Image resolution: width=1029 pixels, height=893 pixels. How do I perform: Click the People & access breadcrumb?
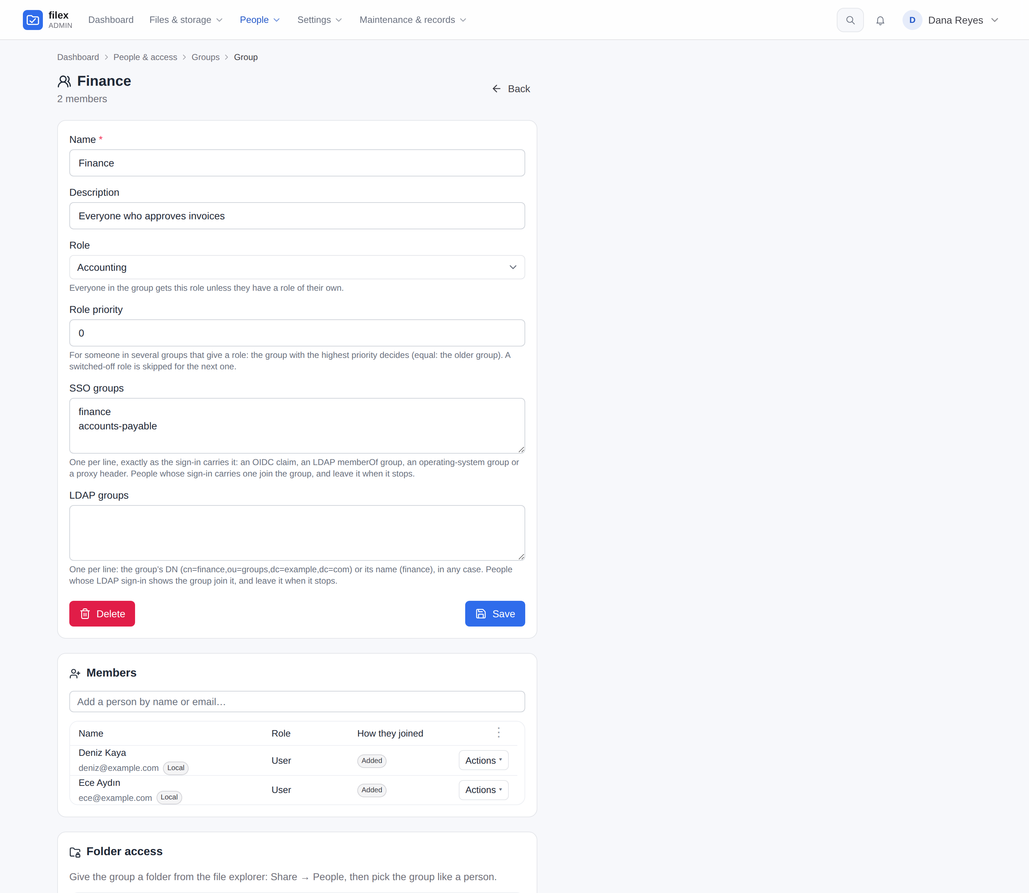[145, 57]
